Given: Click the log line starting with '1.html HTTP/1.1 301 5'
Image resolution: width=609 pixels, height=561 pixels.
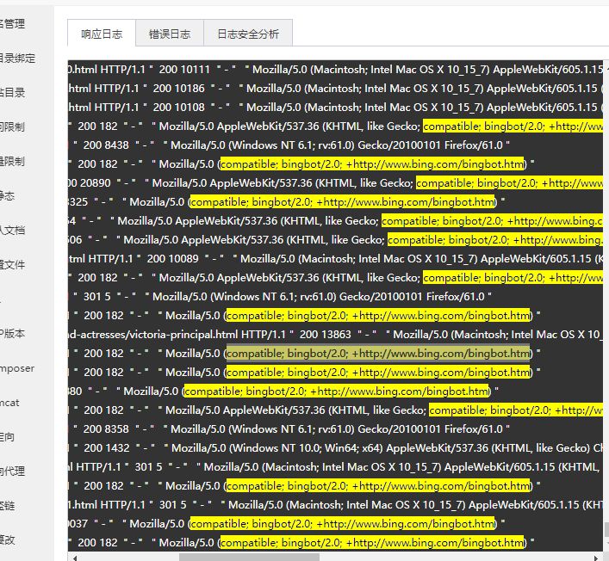Looking at the screenshot, I should pyautogui.click(x=336, y=505).
